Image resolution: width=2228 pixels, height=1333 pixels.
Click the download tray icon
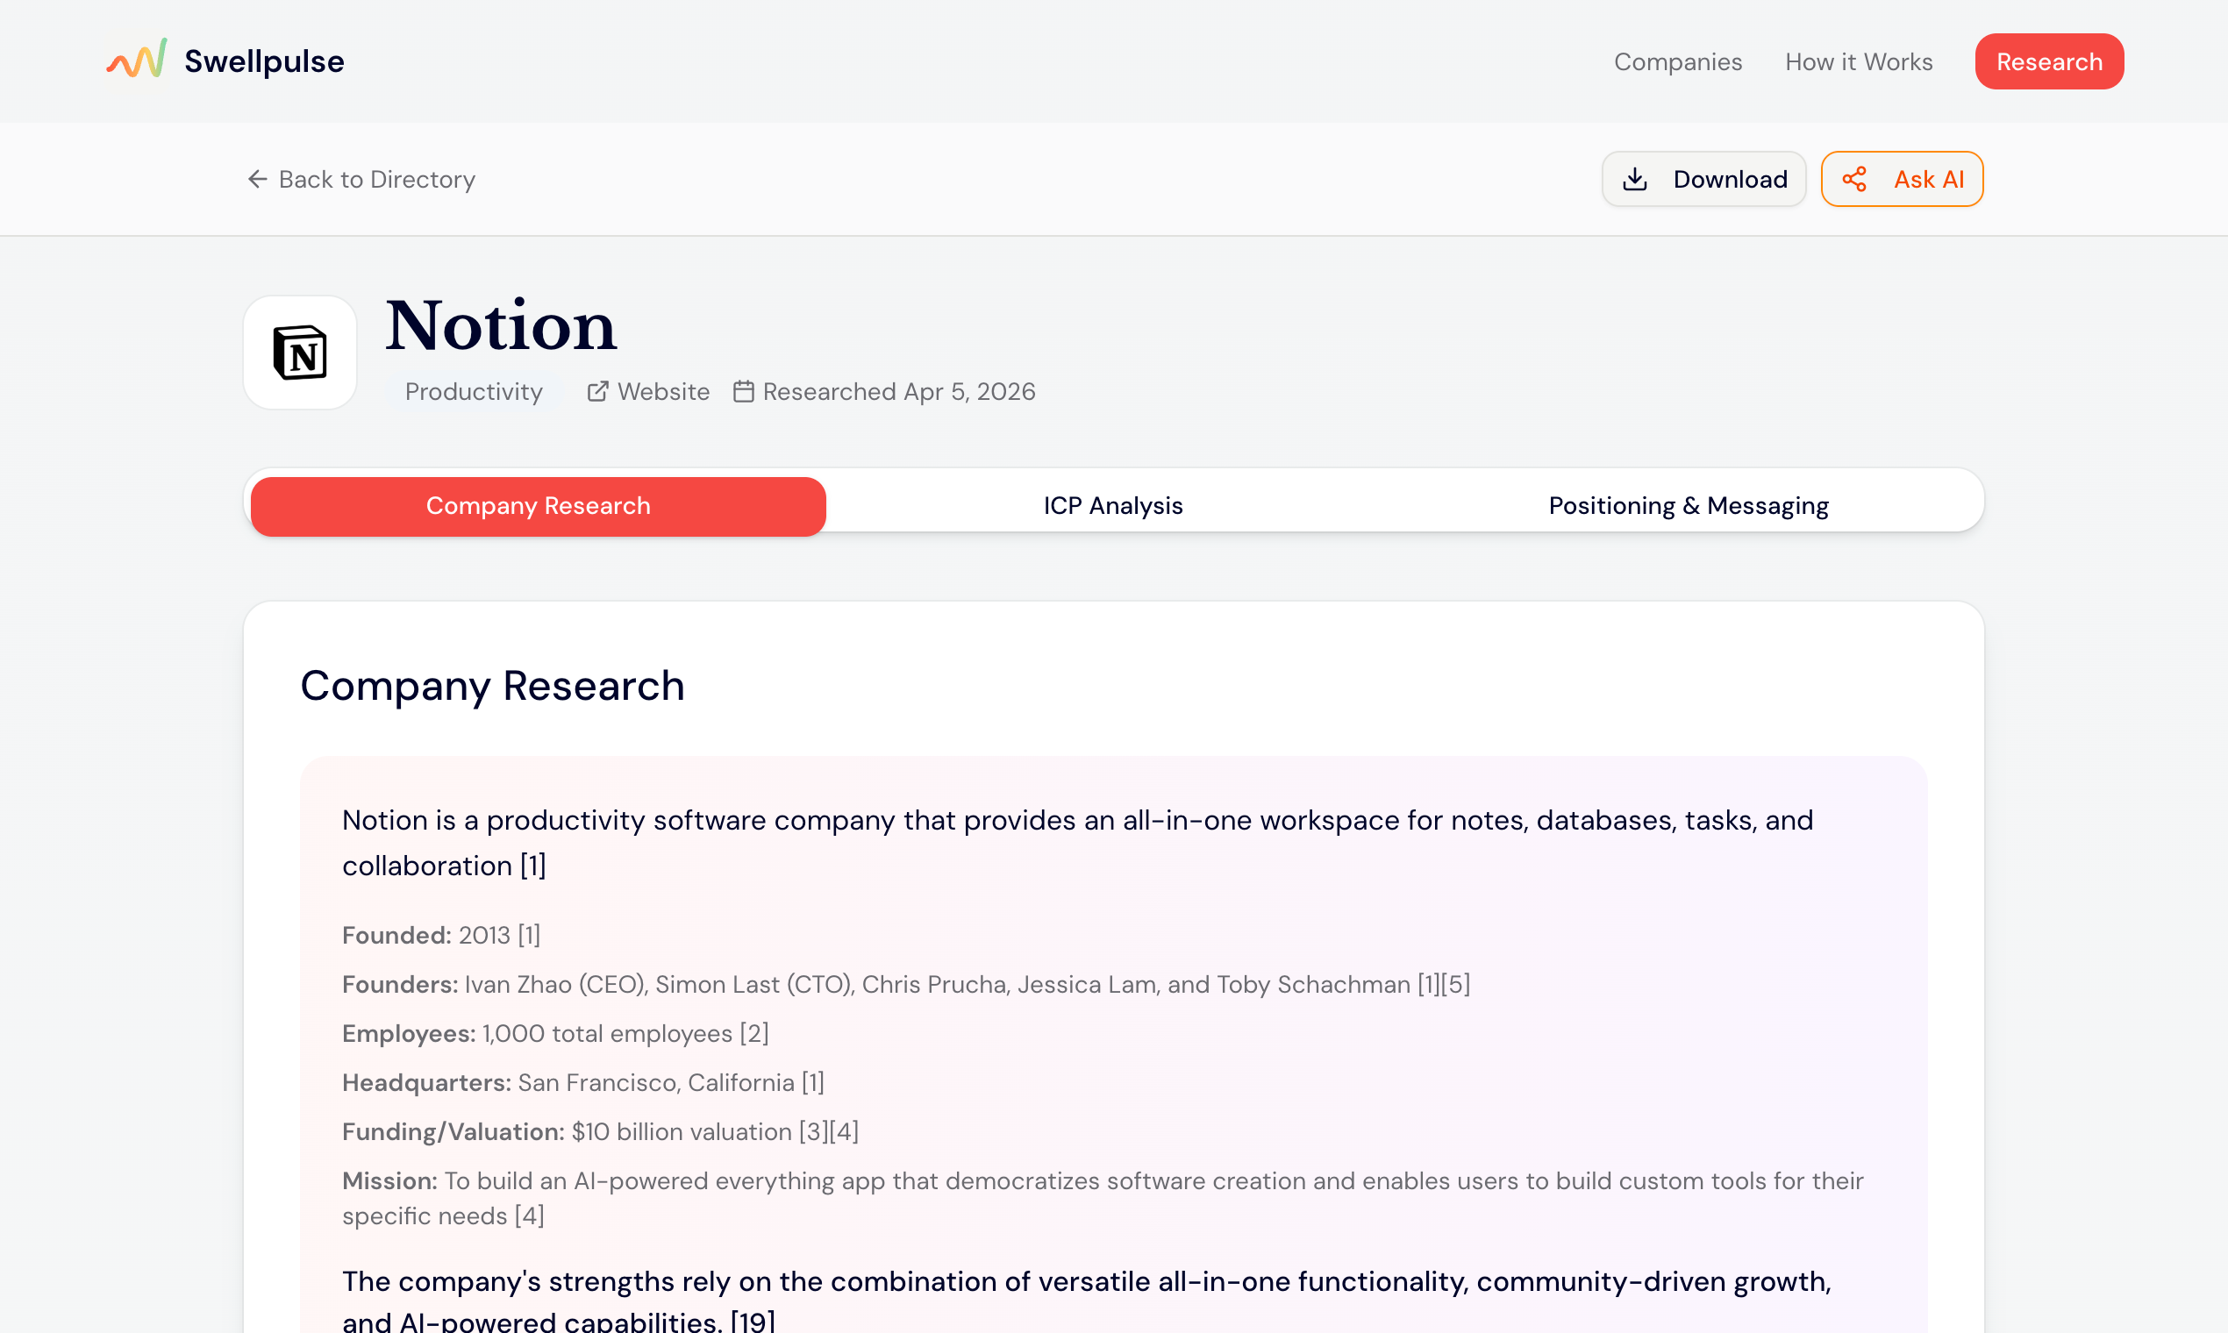tap(1634, 180)
